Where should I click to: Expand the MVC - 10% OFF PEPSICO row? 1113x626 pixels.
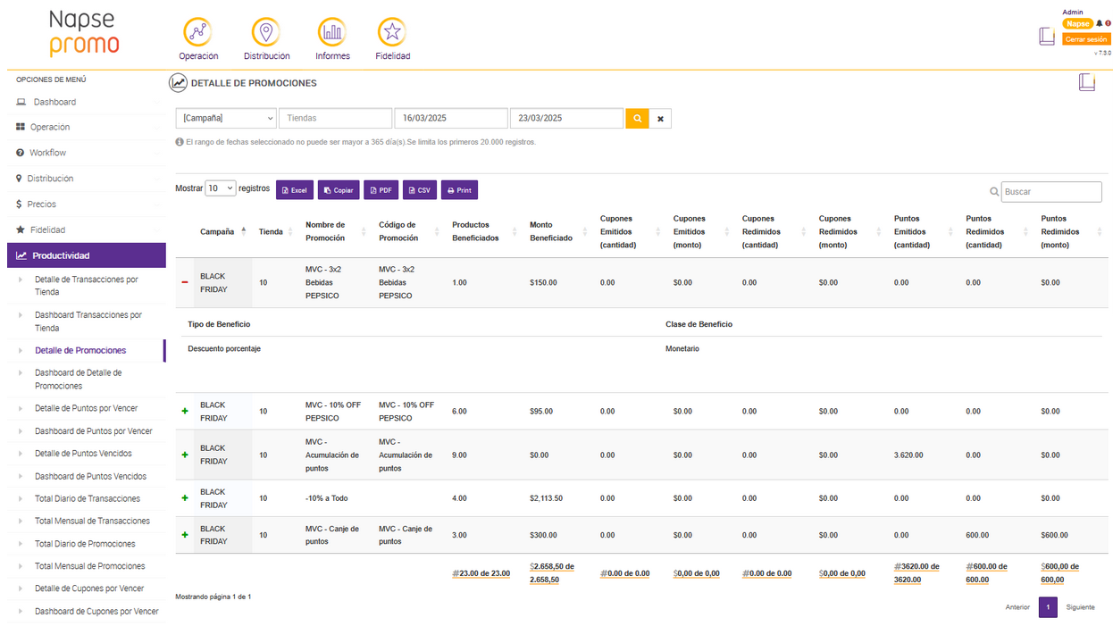(x=185, y=412)
